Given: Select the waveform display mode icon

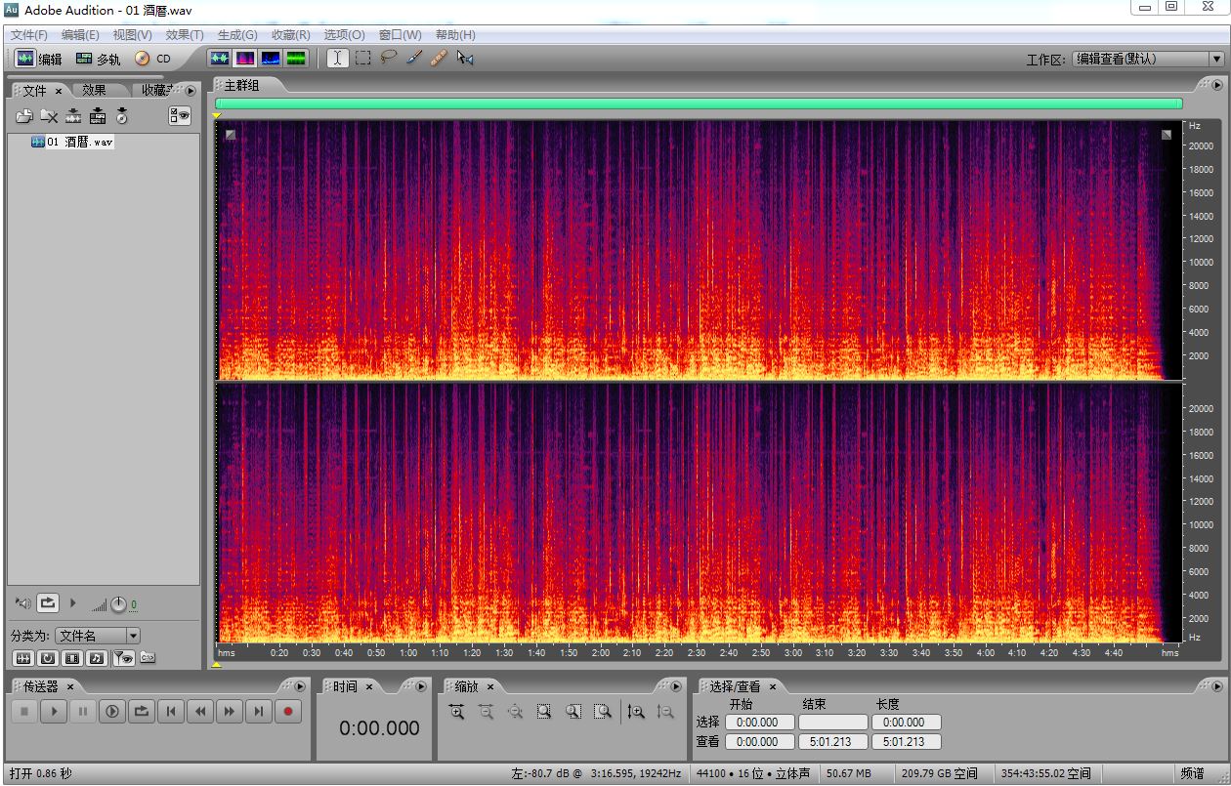Looking at the screenshot, I should (220, 59).
